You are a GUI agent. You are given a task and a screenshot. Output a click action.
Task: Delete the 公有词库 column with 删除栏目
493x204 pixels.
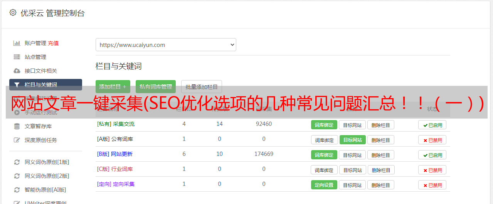380,140
